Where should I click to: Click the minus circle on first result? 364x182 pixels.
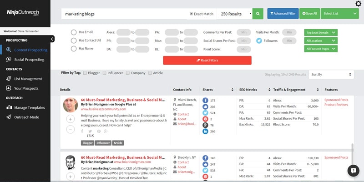(x=71, y=129)
